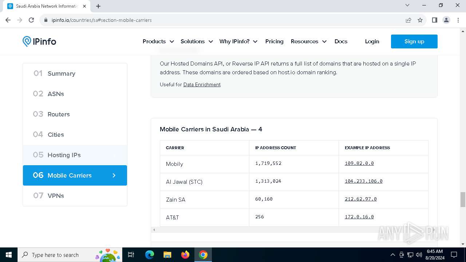Open the Data Enrichment link
The height and width of the screenshot is (262, 466).
point(202,84)
